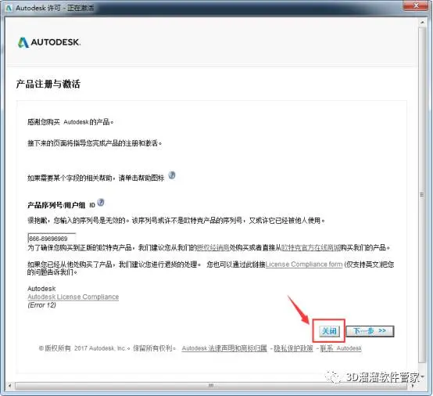This screenshot has width=433, height=396.
Task: Click the Autodesk icon in the title bar
Action: click(x=9, y=8)
